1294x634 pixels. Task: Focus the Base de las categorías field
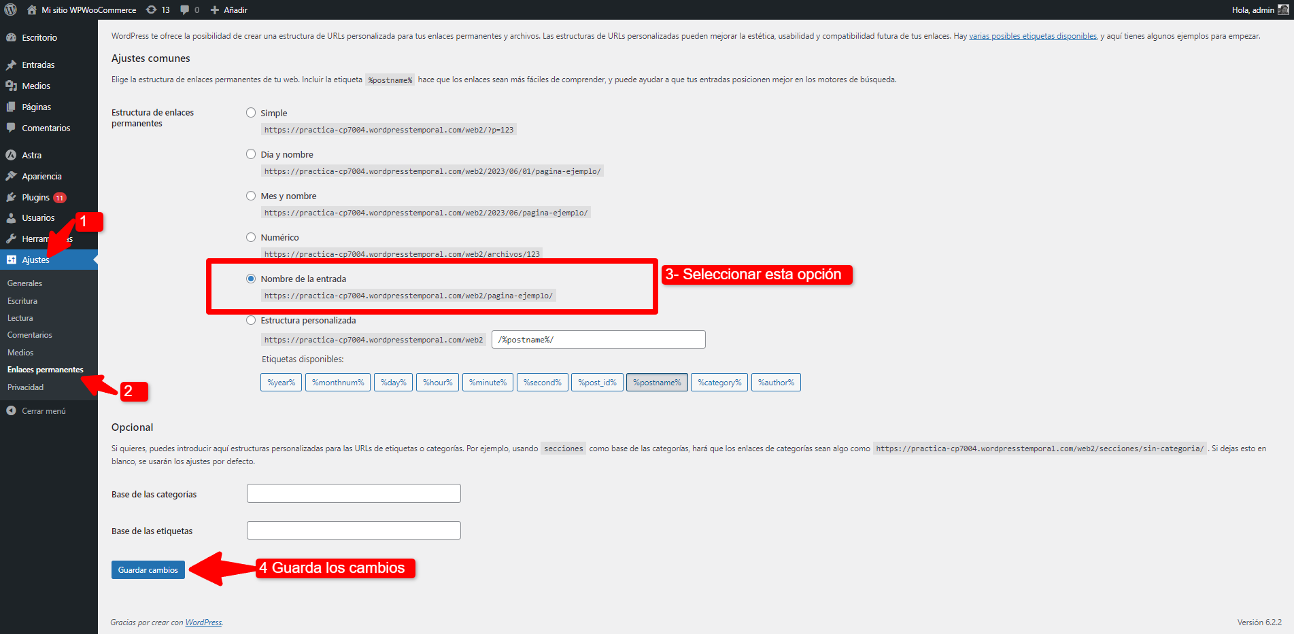tap(354, 493)
